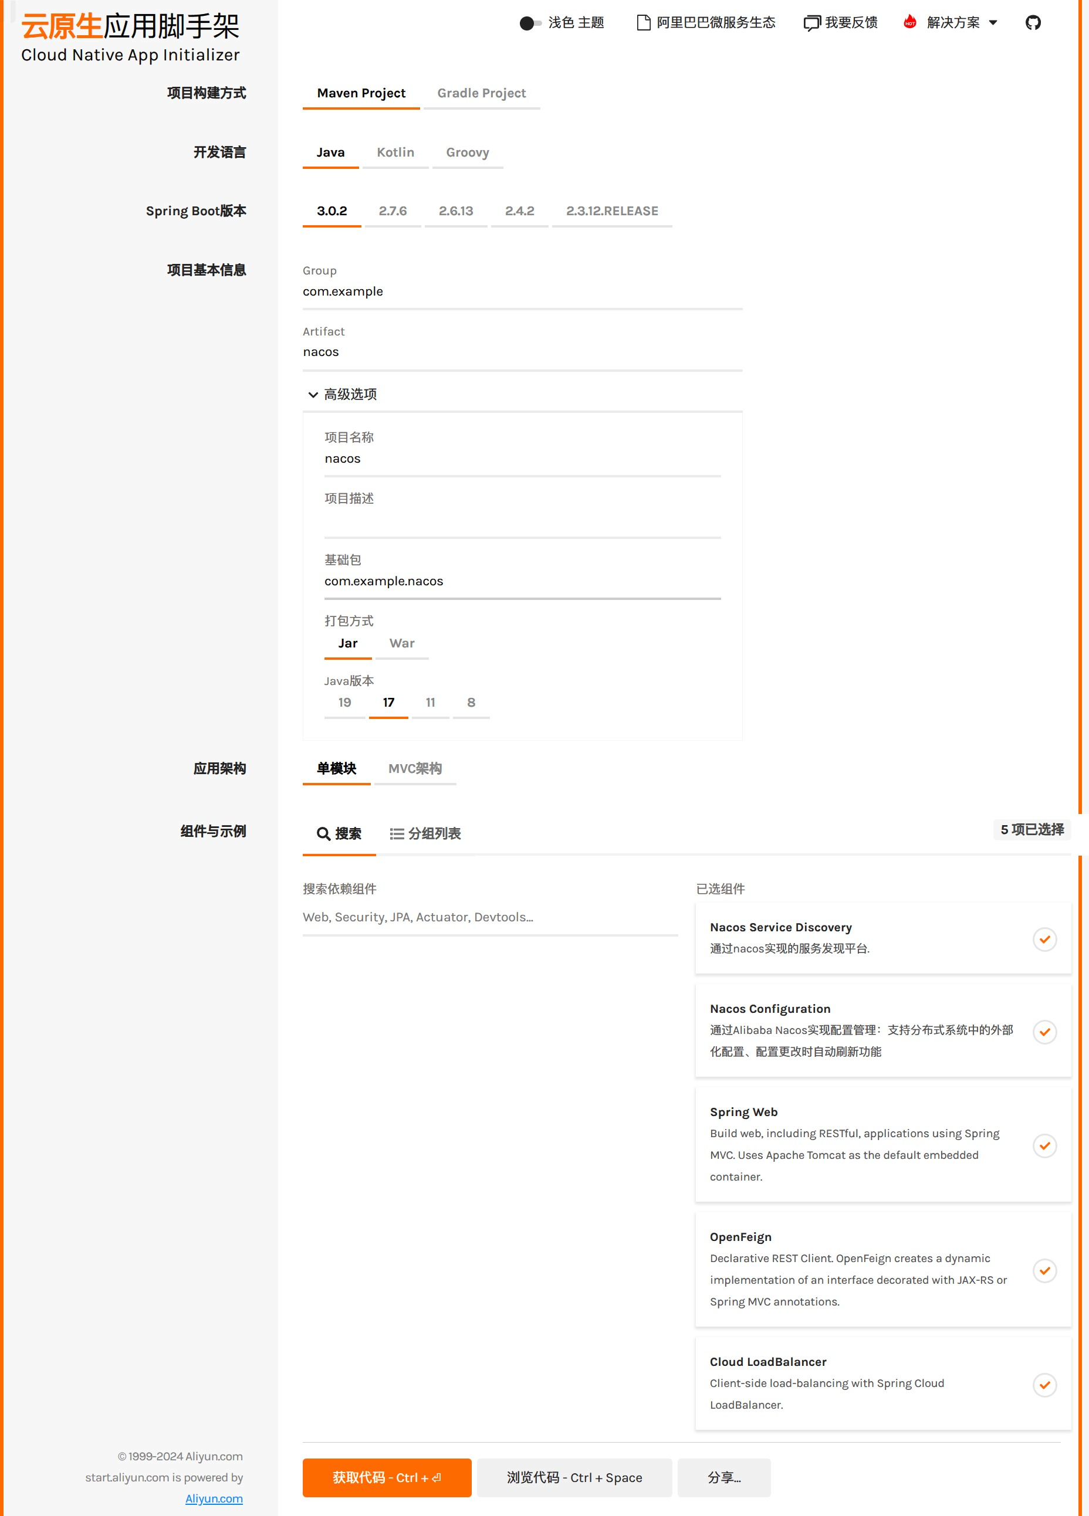This screenshot has width=1089, height=1516.
Task: Uncheck the Cloud LoadBalancer component
Action: coord(1044,1385)
